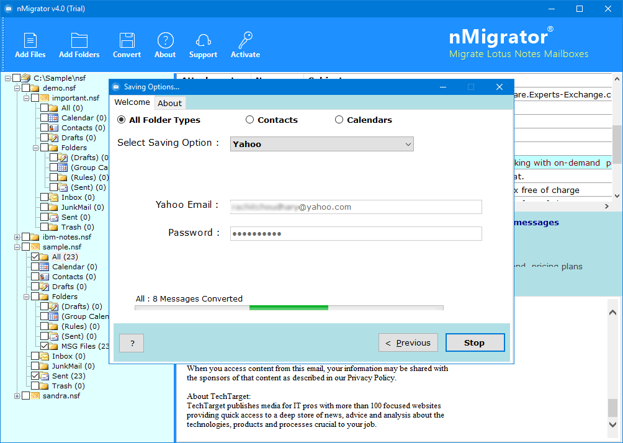Click the question mark help button
This screenshot has width=623, height=443.
pos(132,343)
